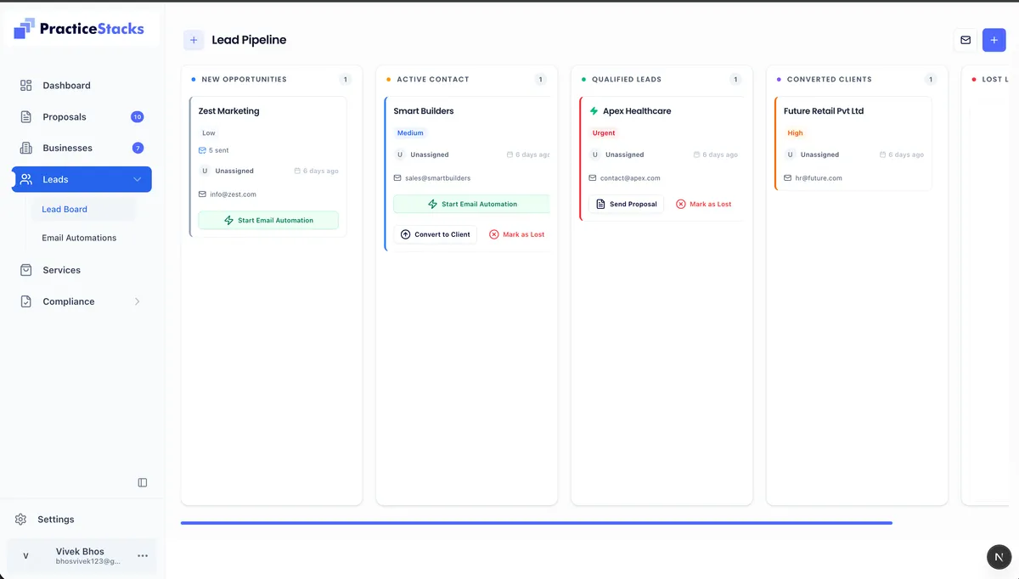This screenshot has height=579, width=1019.
Task: Click the envelope mail icon in top bar
Action: [965, 39]
